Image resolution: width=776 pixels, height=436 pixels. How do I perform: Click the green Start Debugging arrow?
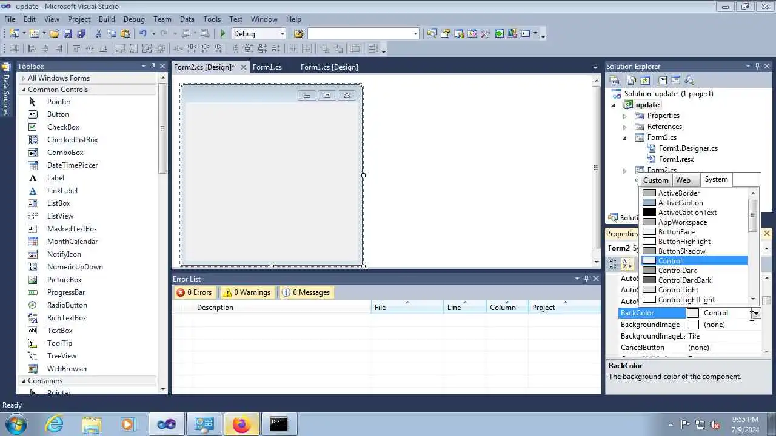pos(222,34)
